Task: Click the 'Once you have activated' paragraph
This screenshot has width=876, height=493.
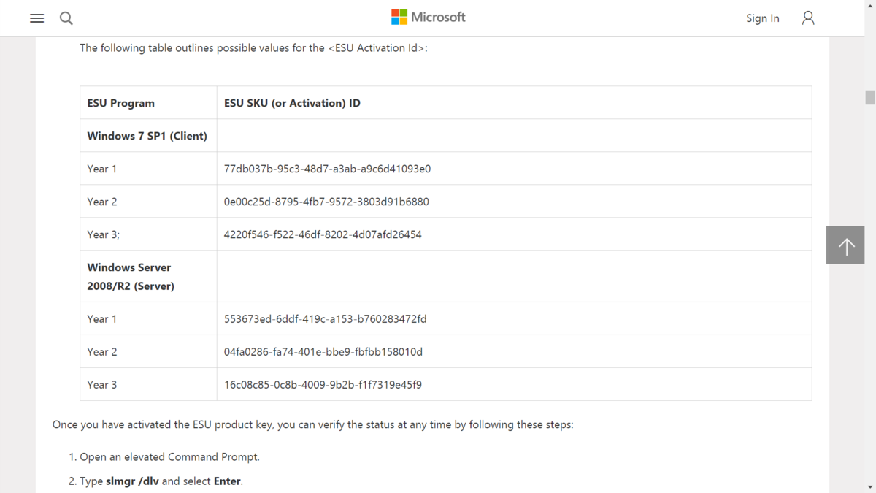Action: (x=313, y=424)
